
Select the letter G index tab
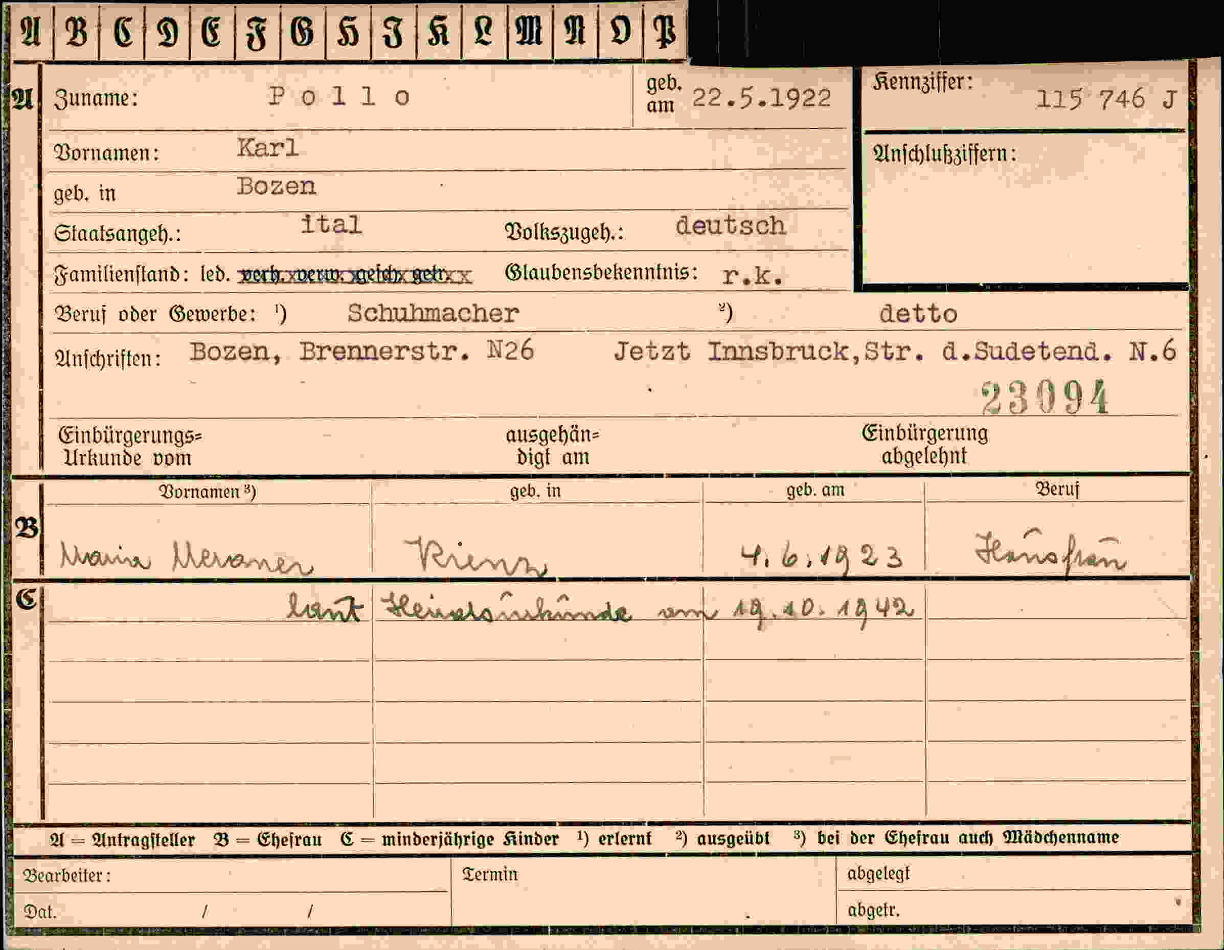tap(303, 31)
